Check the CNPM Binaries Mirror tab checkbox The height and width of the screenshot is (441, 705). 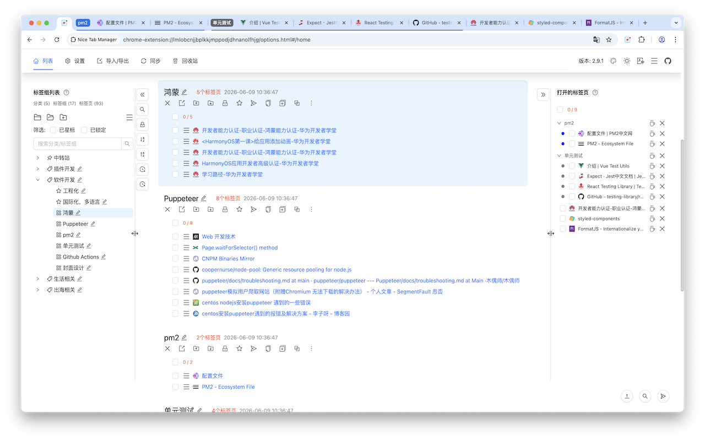click(x=175, y=259)
